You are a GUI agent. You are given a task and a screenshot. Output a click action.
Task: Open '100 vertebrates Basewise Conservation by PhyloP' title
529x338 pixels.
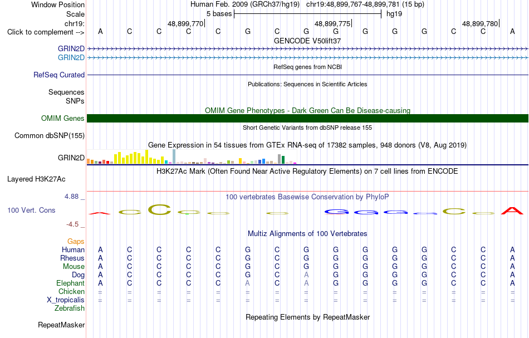coord(307,197)
